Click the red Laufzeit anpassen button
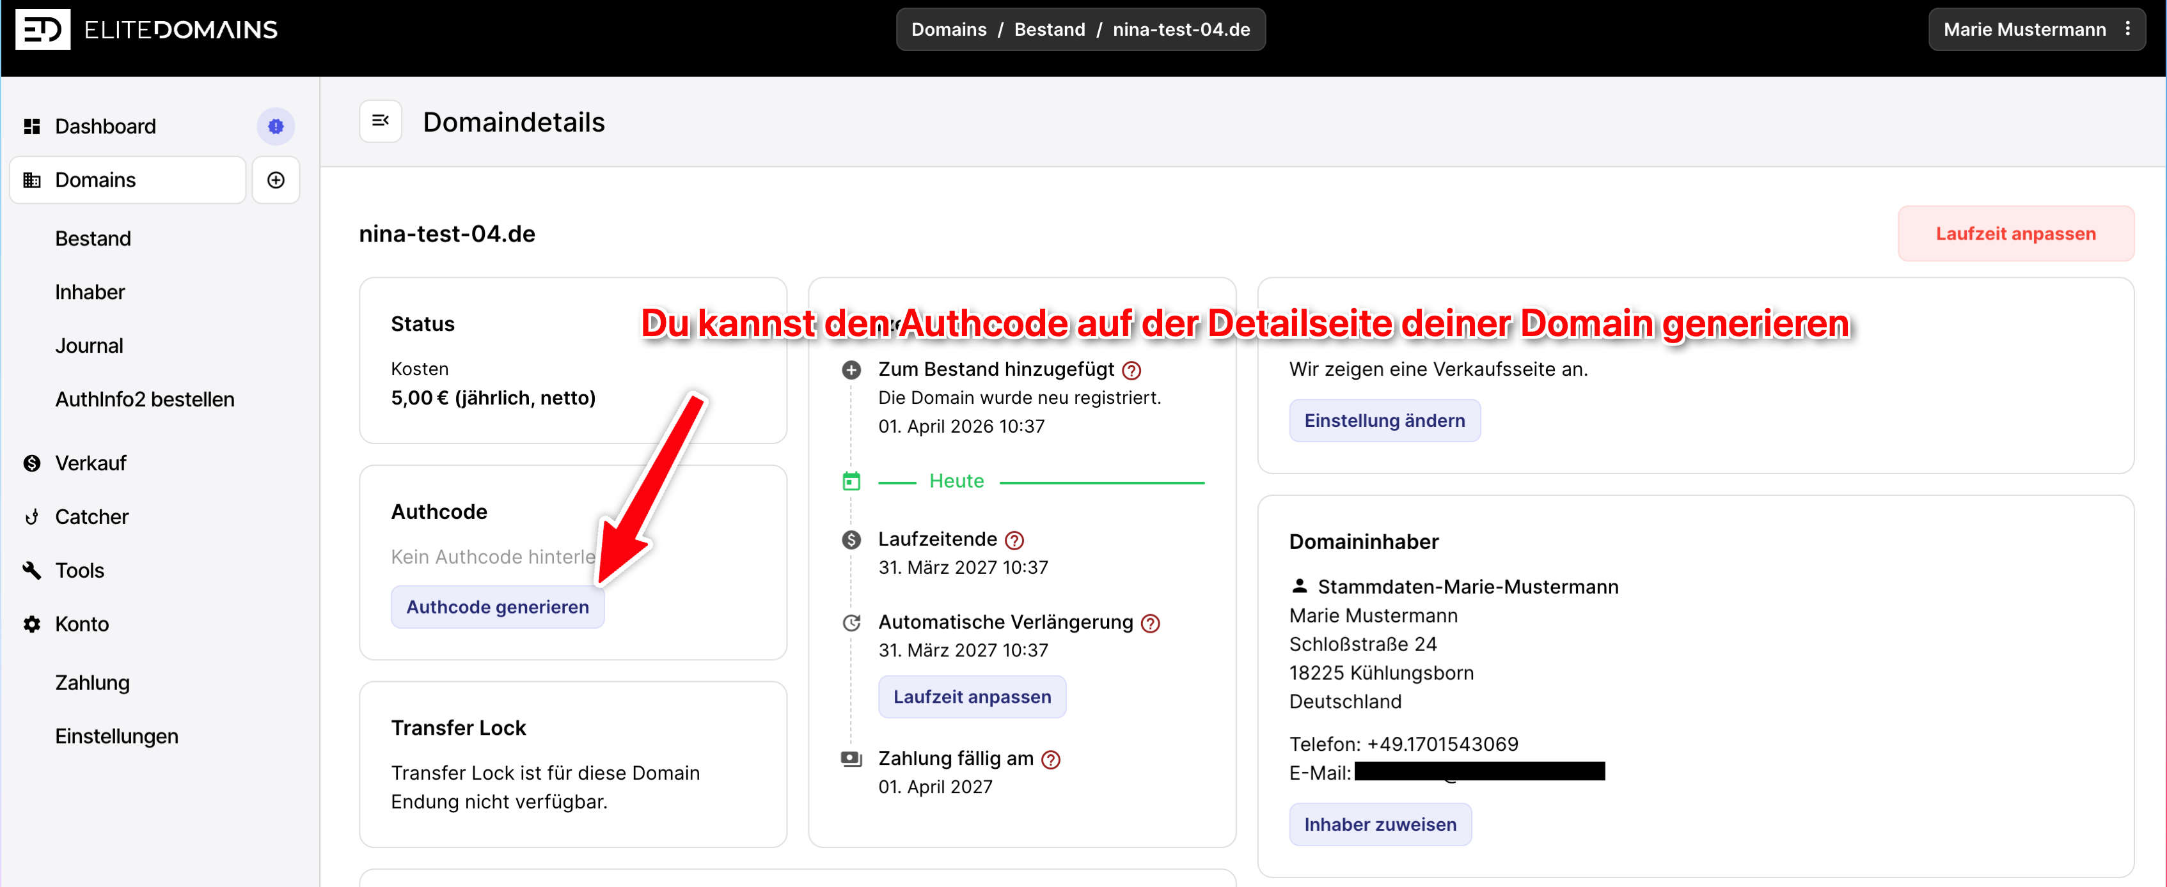The image size is (2167, 887). tap(2015, 234)
